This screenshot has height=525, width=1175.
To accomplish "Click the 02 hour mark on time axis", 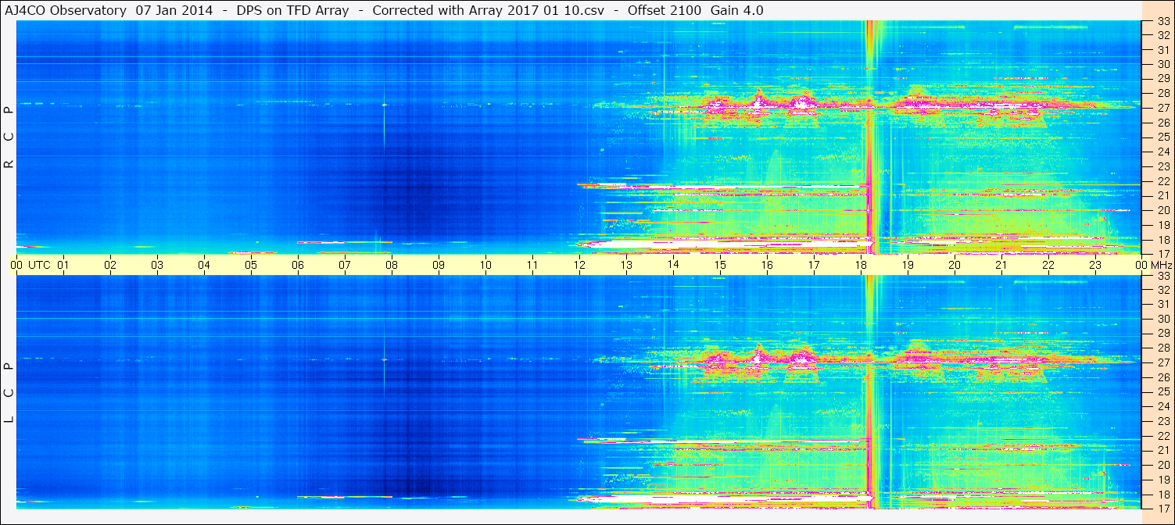I will tap(110, 265).
